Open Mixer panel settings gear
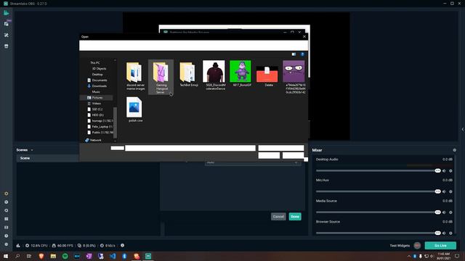This screenshot has height=261, width=465. [454, 150]
